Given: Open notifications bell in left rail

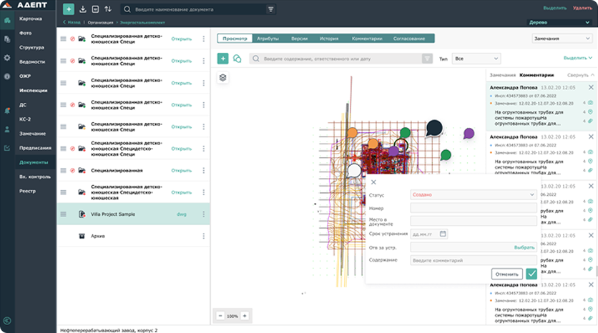Looking at the screenshot, I should (7, 111).
